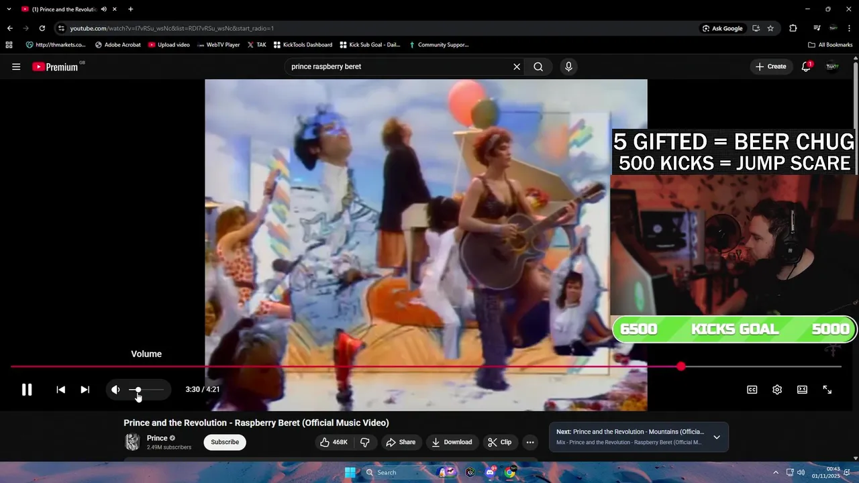The image size is (859, 483).
Task: Click Ask Google lens button
Action: [x=722, y=28]
